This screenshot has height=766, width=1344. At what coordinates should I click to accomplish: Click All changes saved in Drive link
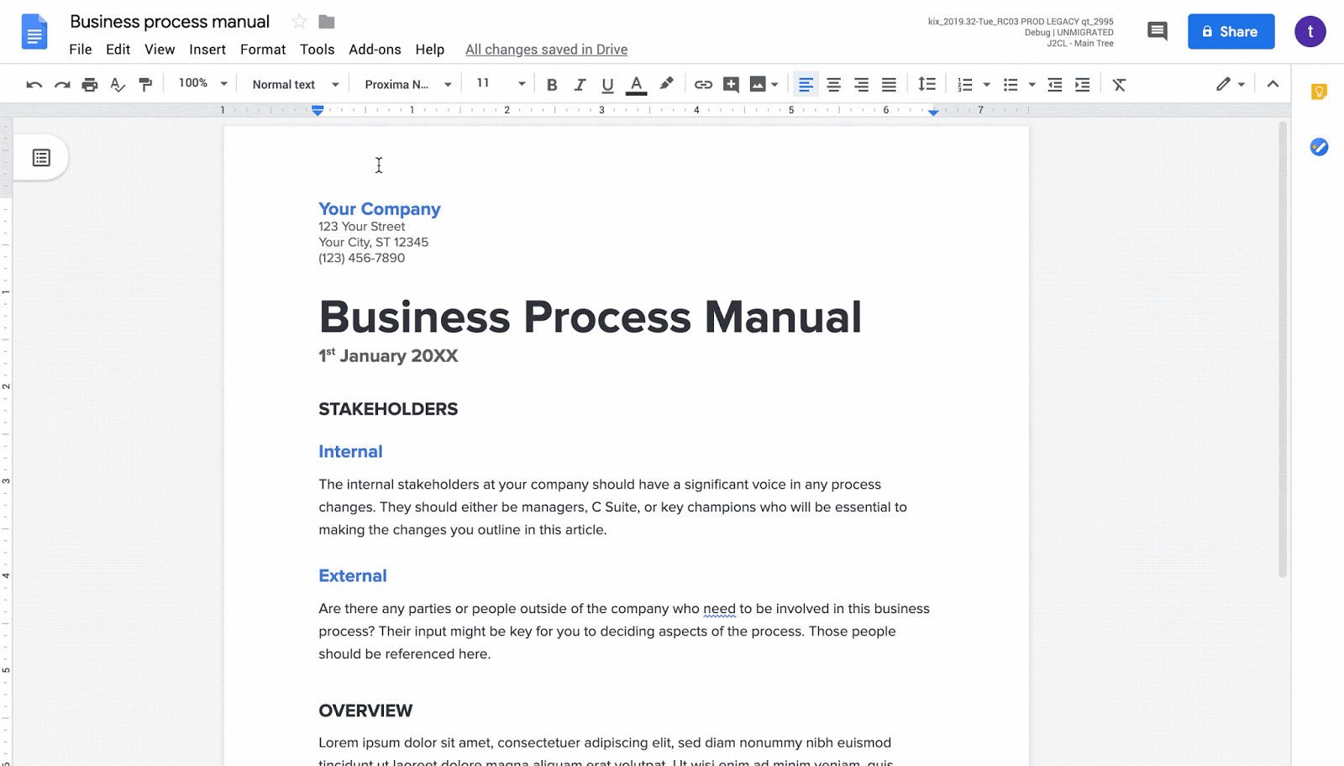click(x=546, y=50)
